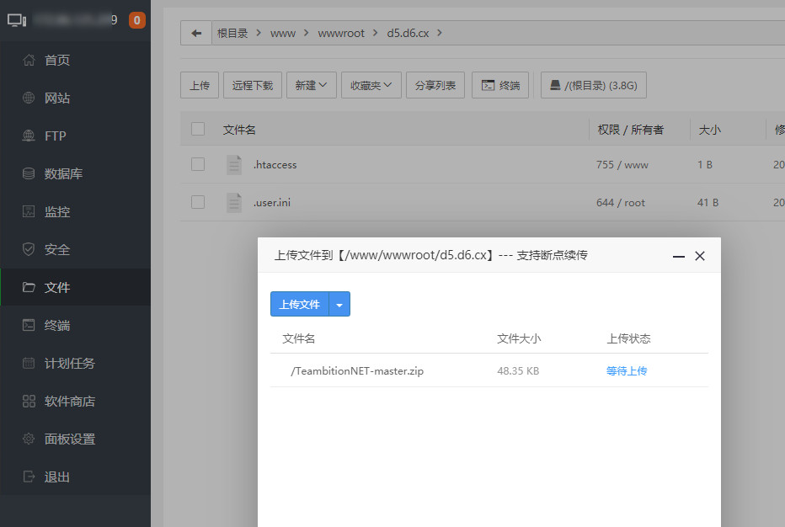785x527 pixels.
Task: Open the 软件商店 software store item
Action: click(75, 402)
